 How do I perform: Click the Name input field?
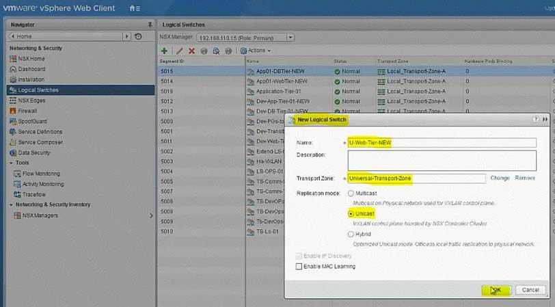(442, 143)
